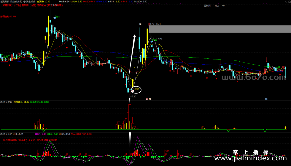Click the MA5: 6.54 legend value
This screenshot has width=291, height=166.
[64, 2]
